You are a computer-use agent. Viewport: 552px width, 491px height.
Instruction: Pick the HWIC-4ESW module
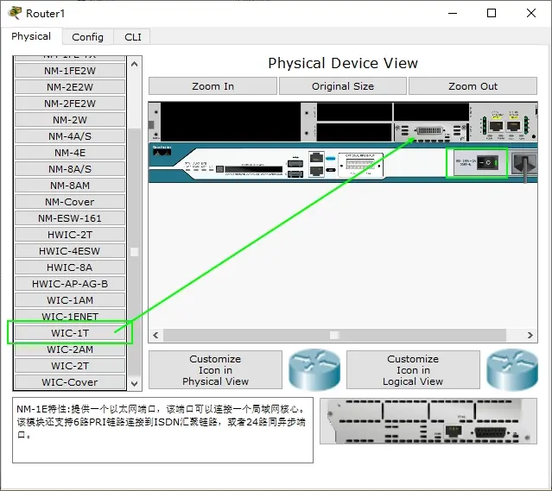pos(70,251)
